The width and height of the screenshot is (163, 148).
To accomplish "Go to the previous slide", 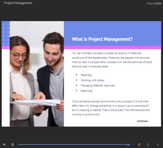I will [148, 144].
